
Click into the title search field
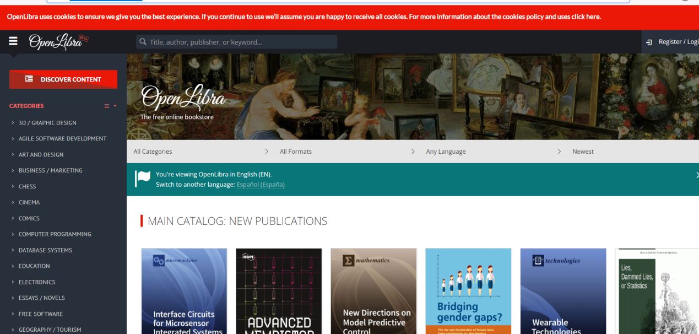point(237,42)
